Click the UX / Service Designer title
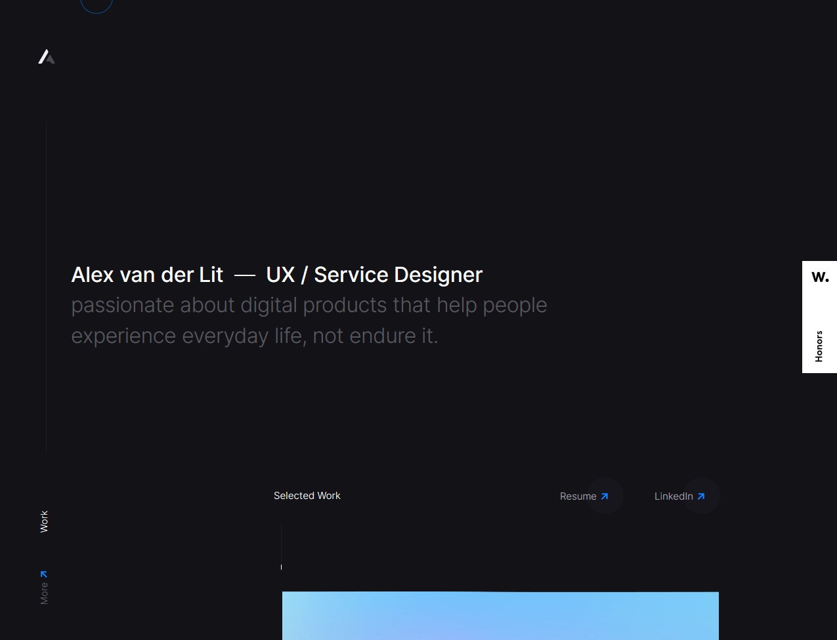 374,275
